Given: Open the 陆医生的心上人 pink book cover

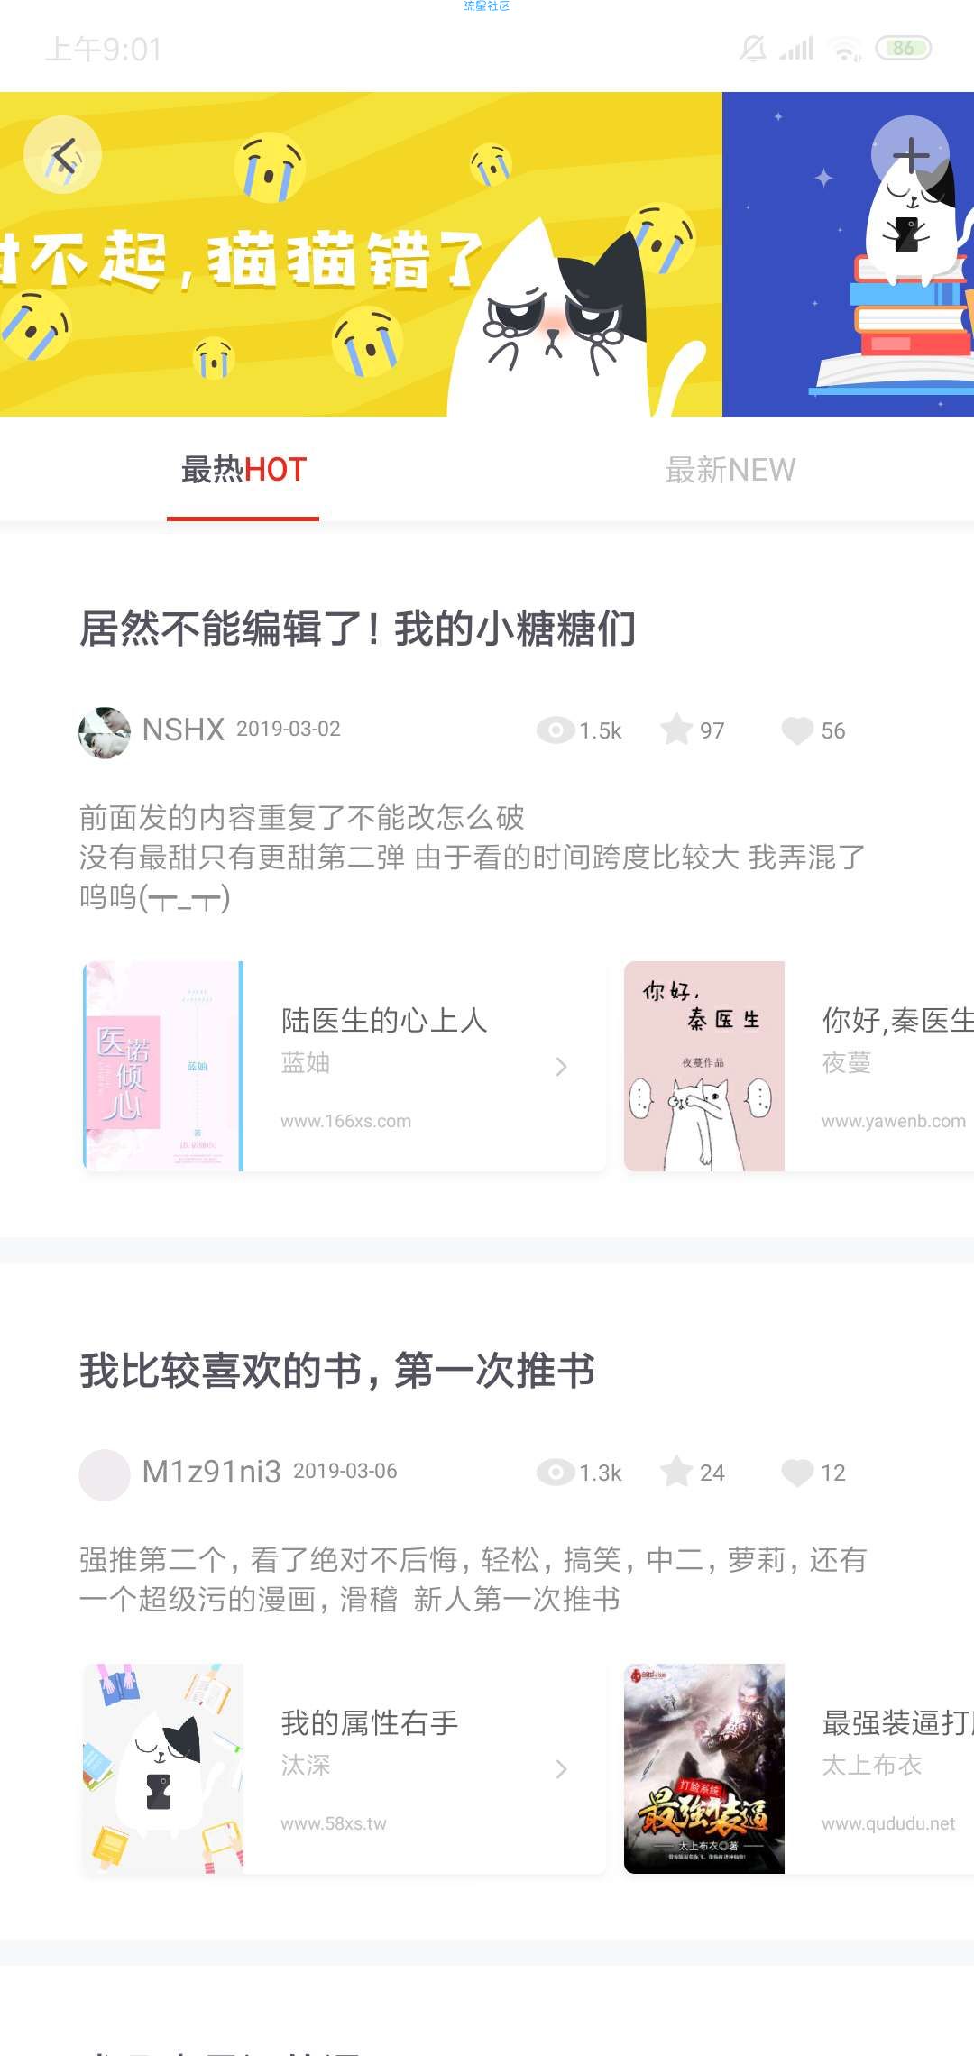Looking at the screenshot, I should pos(163,1066).
